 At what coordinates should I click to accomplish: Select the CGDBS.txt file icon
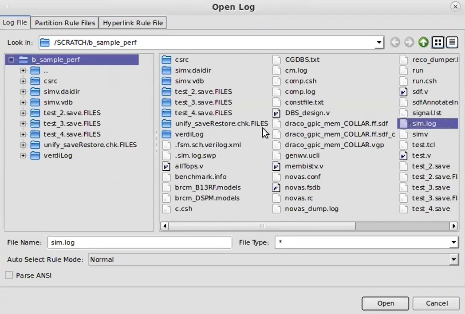(x=276, y=59)
